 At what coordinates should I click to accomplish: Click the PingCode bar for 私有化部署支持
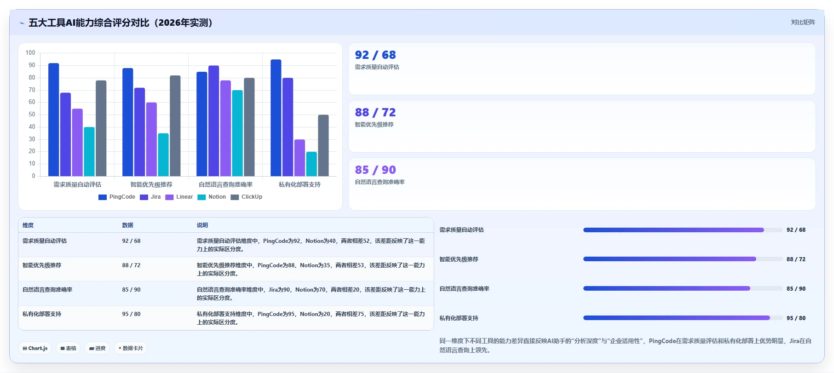[x=276, y=118]
